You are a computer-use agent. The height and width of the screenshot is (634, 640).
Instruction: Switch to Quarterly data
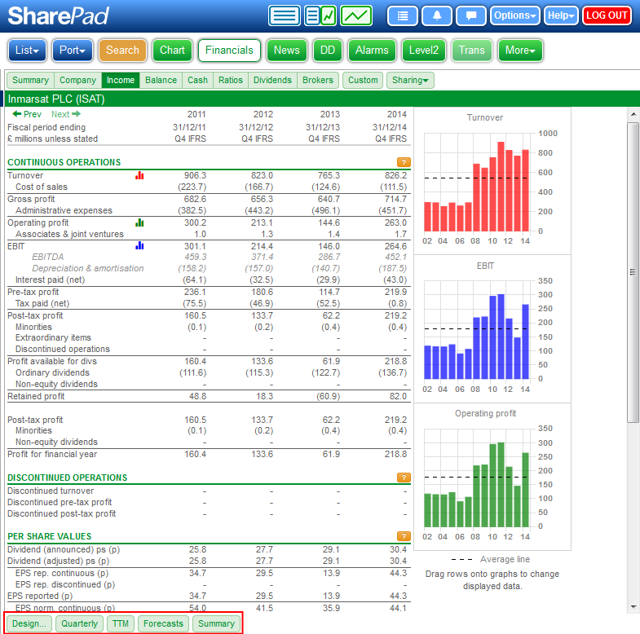79,623
